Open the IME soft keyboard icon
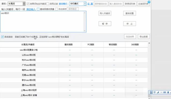Viewport: 171px width, 99px height. point(165,92)
